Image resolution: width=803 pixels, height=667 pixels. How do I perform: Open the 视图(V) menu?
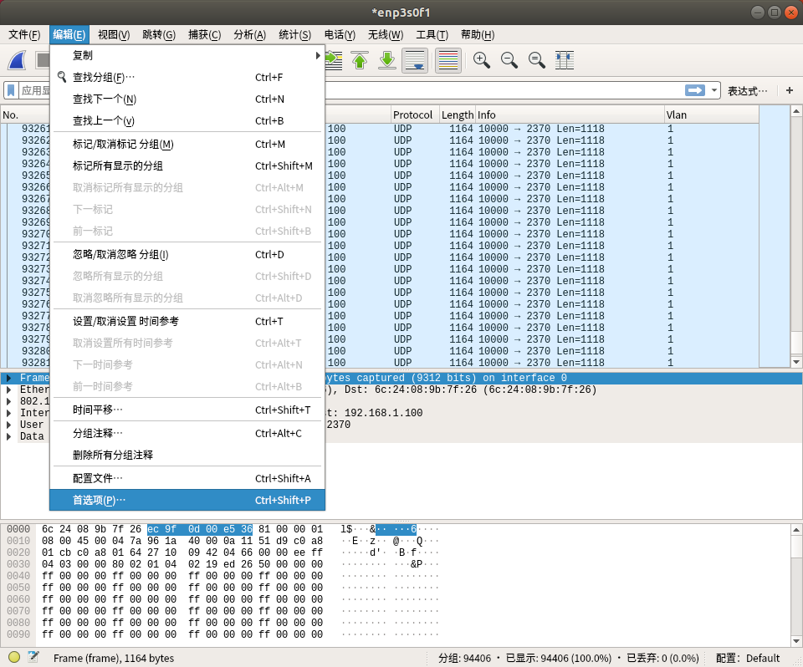click(114, 35)
